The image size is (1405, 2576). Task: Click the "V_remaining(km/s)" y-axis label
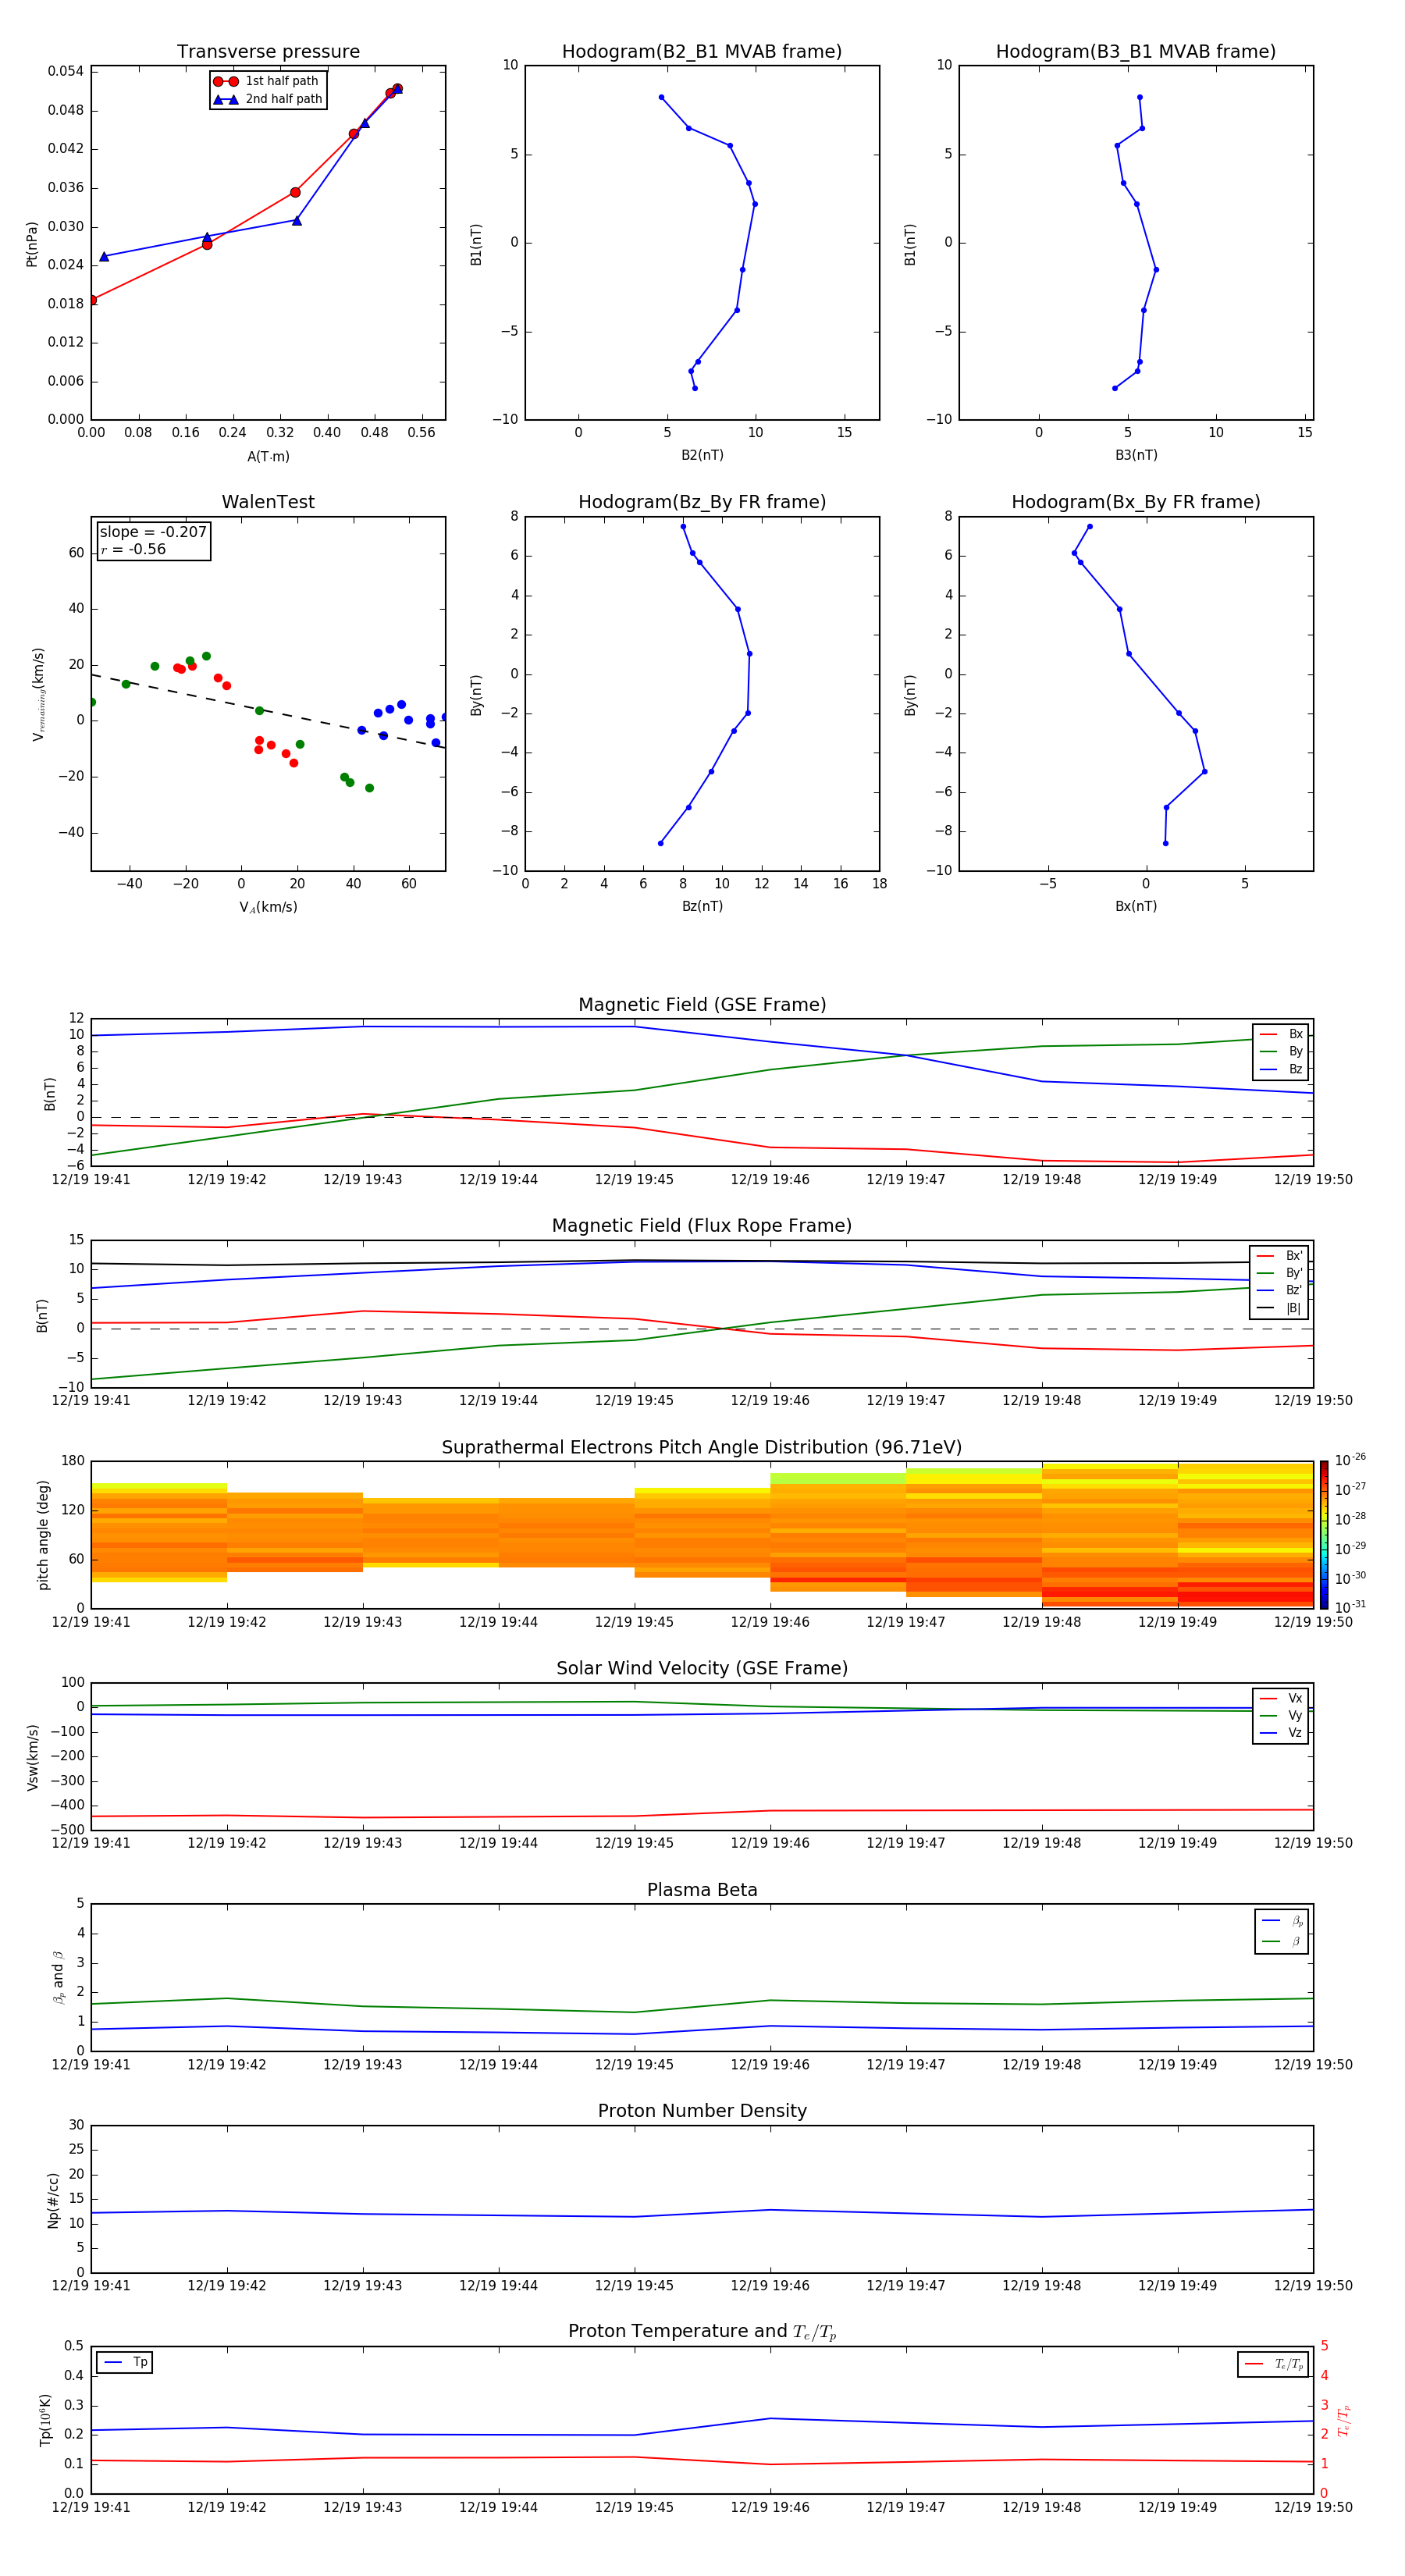pyautogui.click(x=38, y=694)
